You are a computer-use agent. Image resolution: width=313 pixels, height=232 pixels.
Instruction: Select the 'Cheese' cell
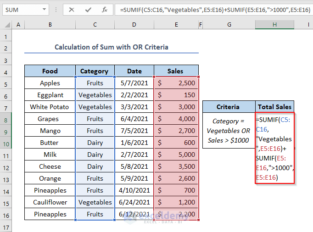click(50, 166)
